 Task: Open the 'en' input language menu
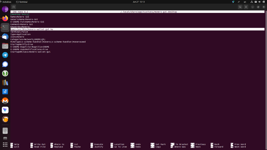click(245, 2)
